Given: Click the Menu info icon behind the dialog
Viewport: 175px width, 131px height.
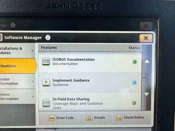Looking at the screenshot, I should click(13, 25).
